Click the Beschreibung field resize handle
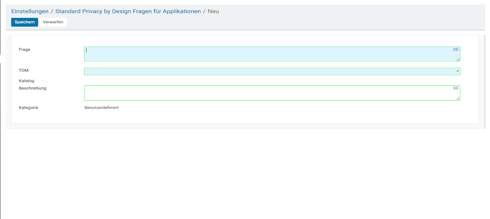The width and height of the screenshot is (490, 219). pyautogui.click(x=458, y=98)
